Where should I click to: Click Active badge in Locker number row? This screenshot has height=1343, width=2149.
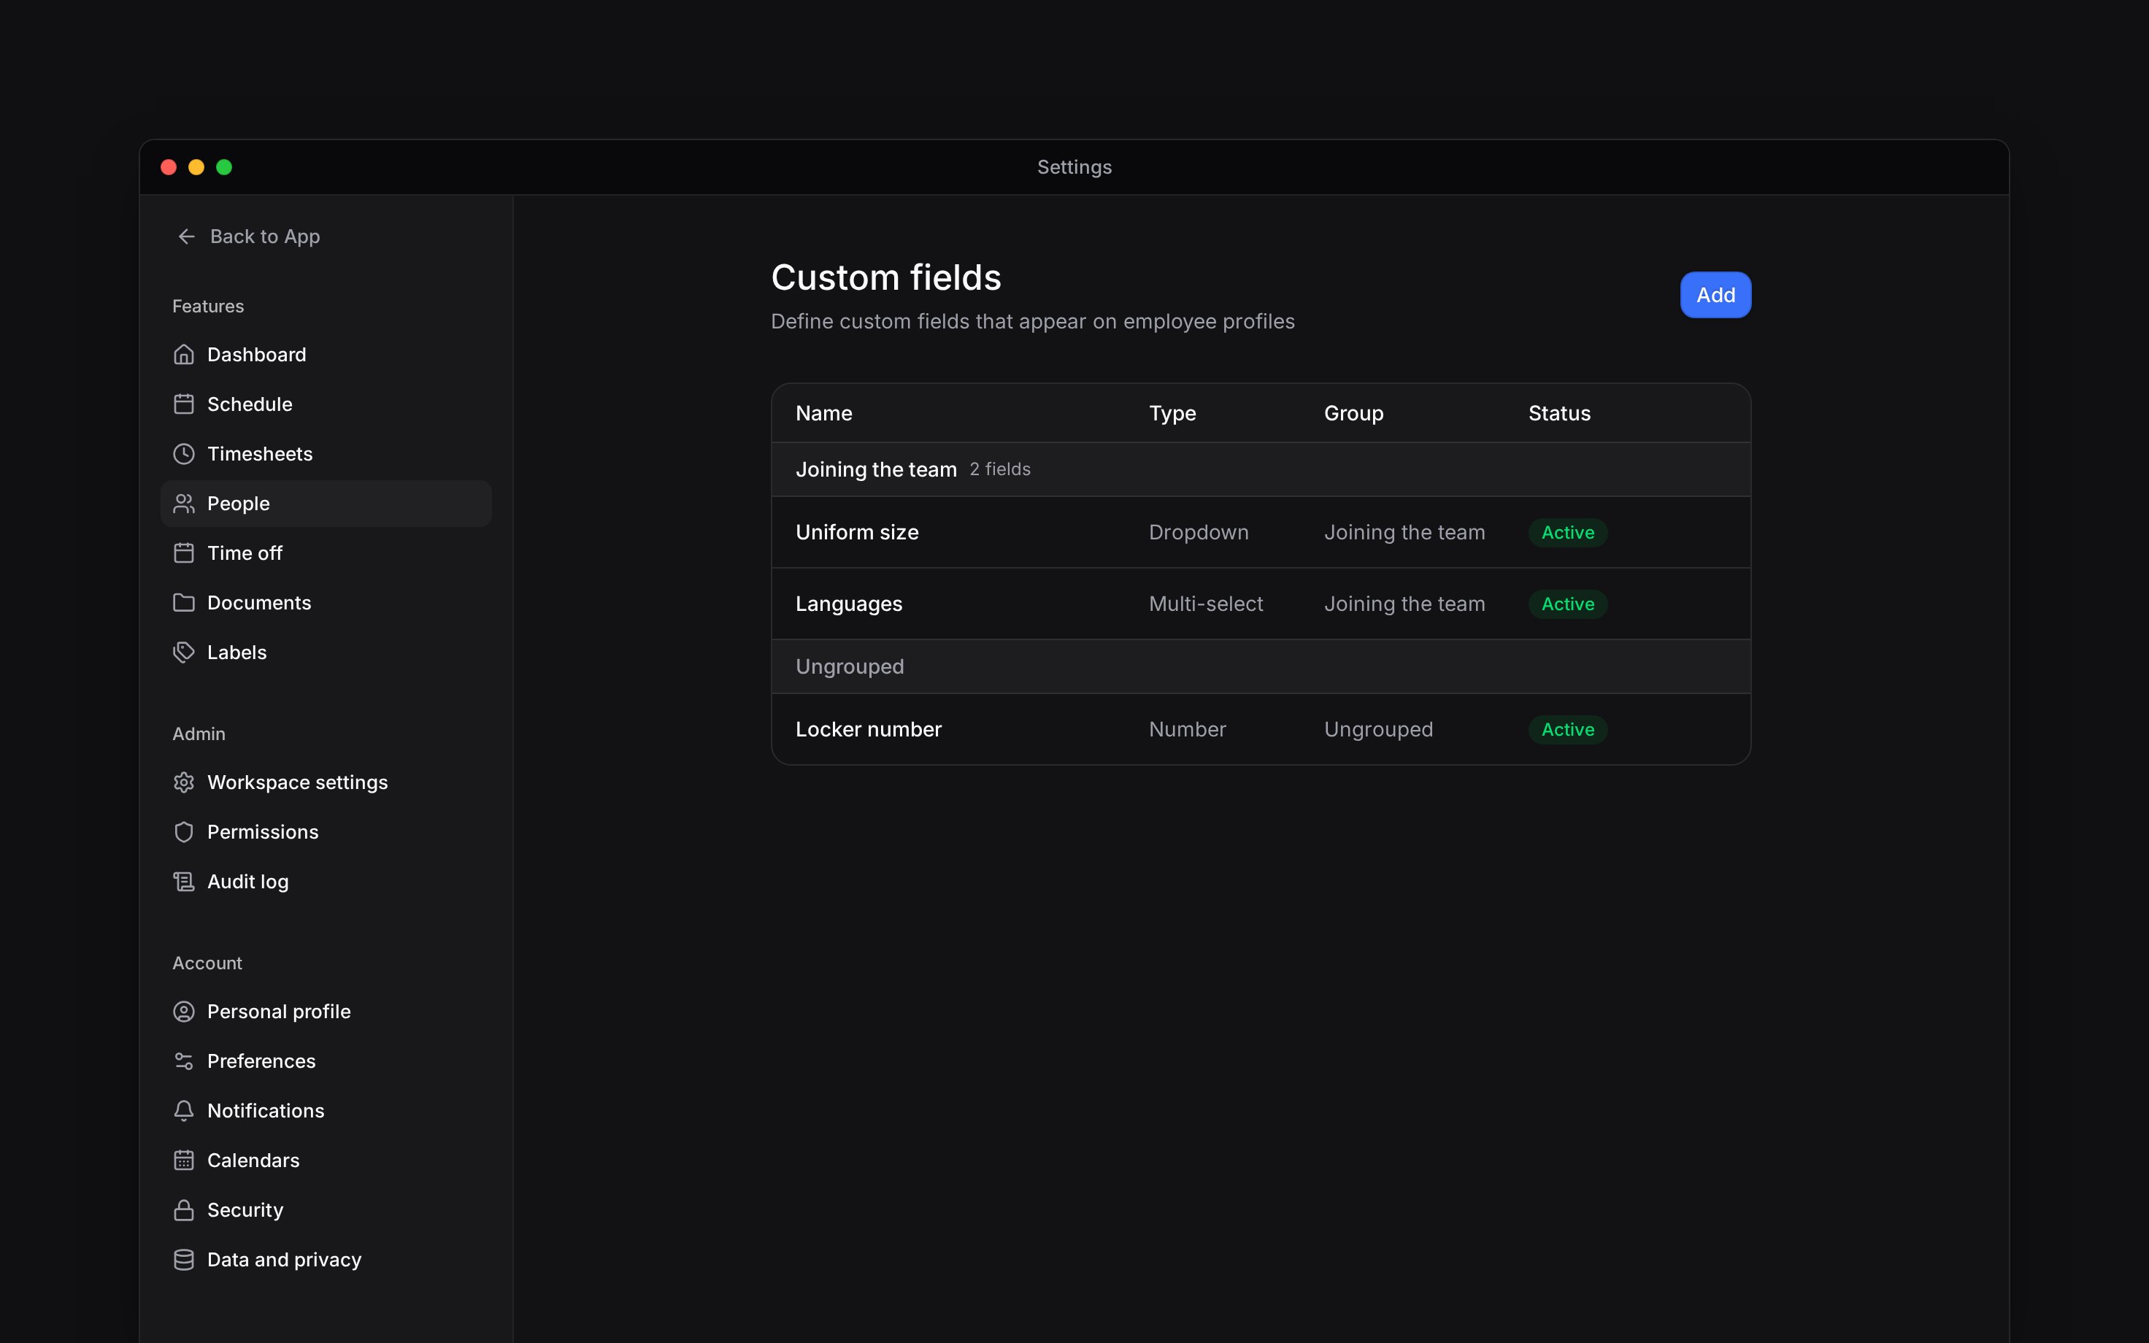click(x=1567, y=730)
